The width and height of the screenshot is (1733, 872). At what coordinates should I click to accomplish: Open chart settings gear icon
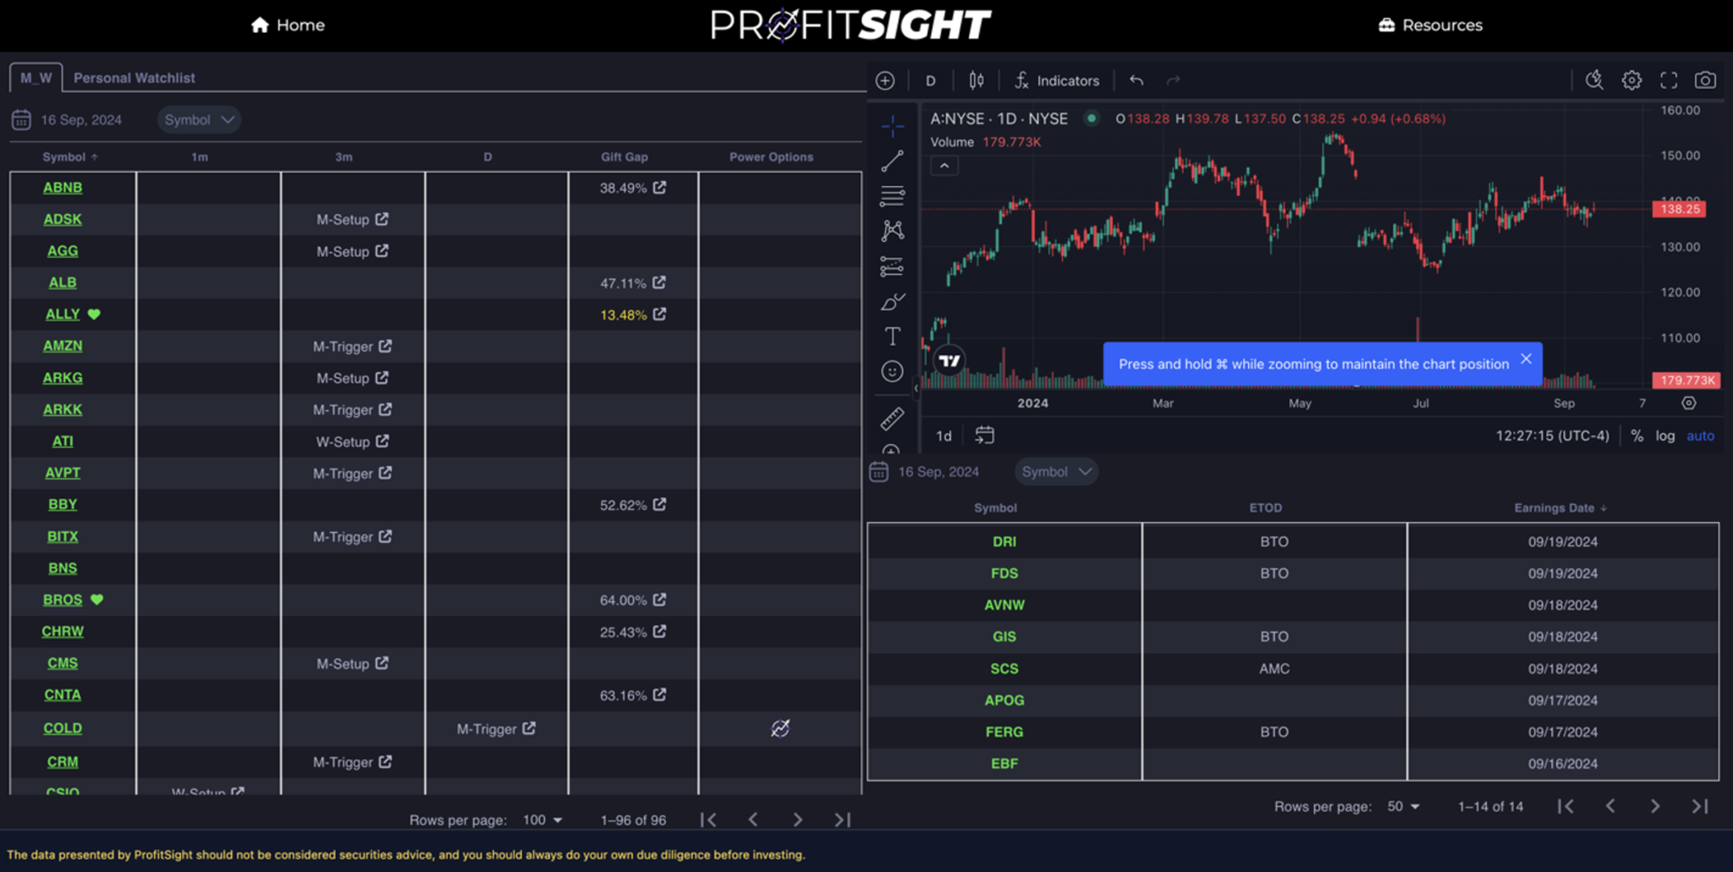coord(1631,80)
